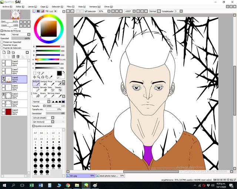Collapse the Efectos de Pinturas section
237x189 pixels.
point(1,31)
